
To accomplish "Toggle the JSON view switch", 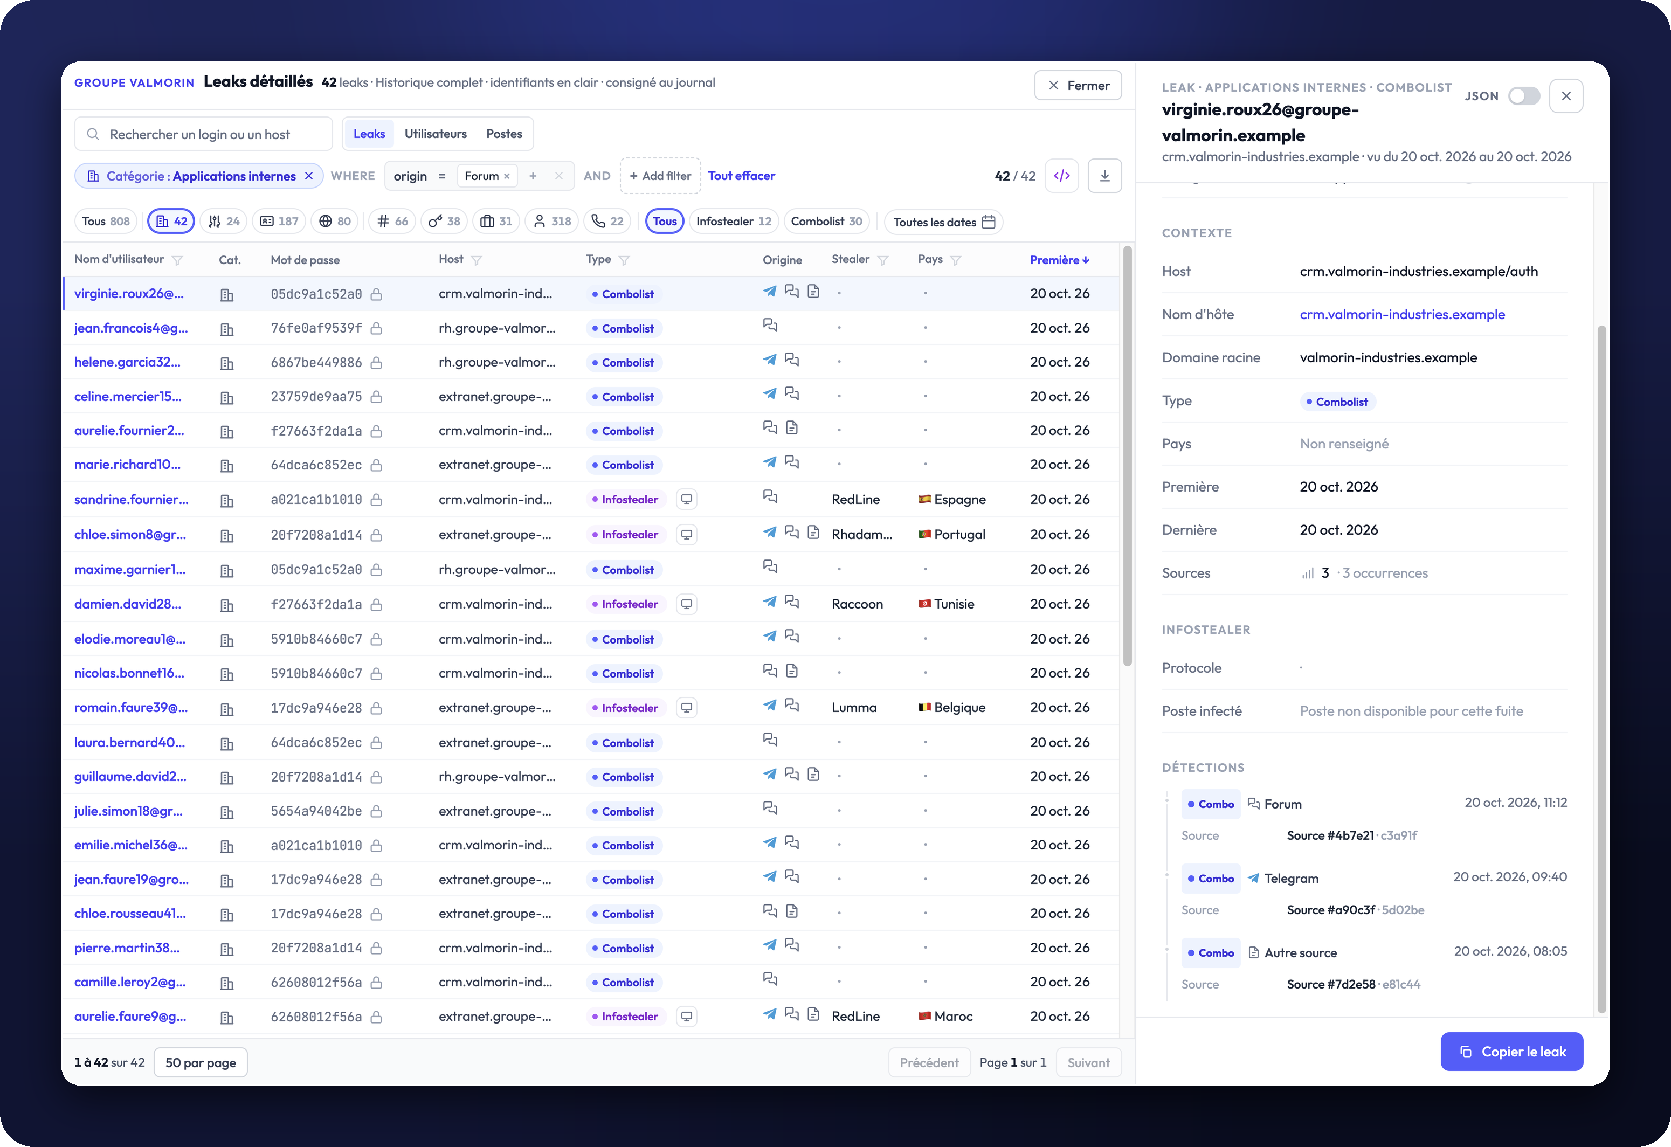I will (1524, 95).
